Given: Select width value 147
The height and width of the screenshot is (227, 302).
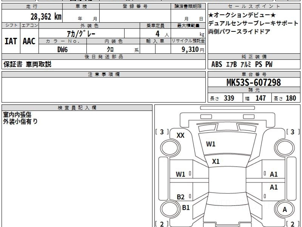Looking at the screenshot, I should 260,98.
